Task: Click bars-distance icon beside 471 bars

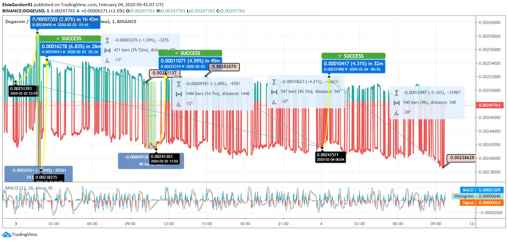Action: pos(108,50)
